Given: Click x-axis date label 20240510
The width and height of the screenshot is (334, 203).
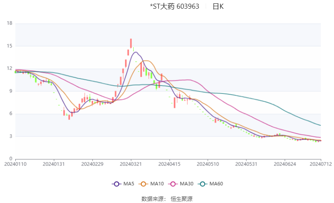Looking at the screenshot, I should pos(208,164).
